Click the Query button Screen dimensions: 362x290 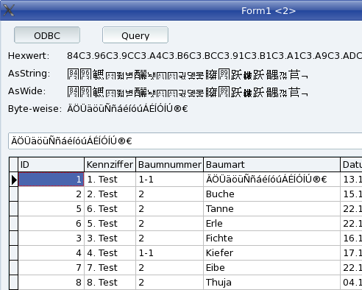pyautogui.click(x=135, y=35)
